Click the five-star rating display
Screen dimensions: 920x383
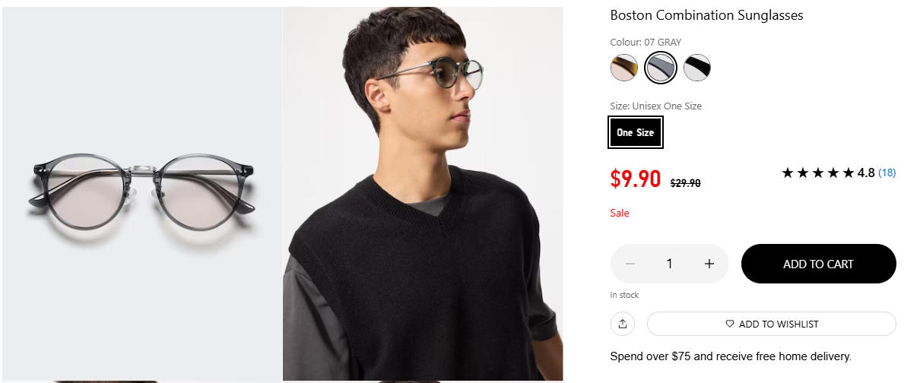817,173
